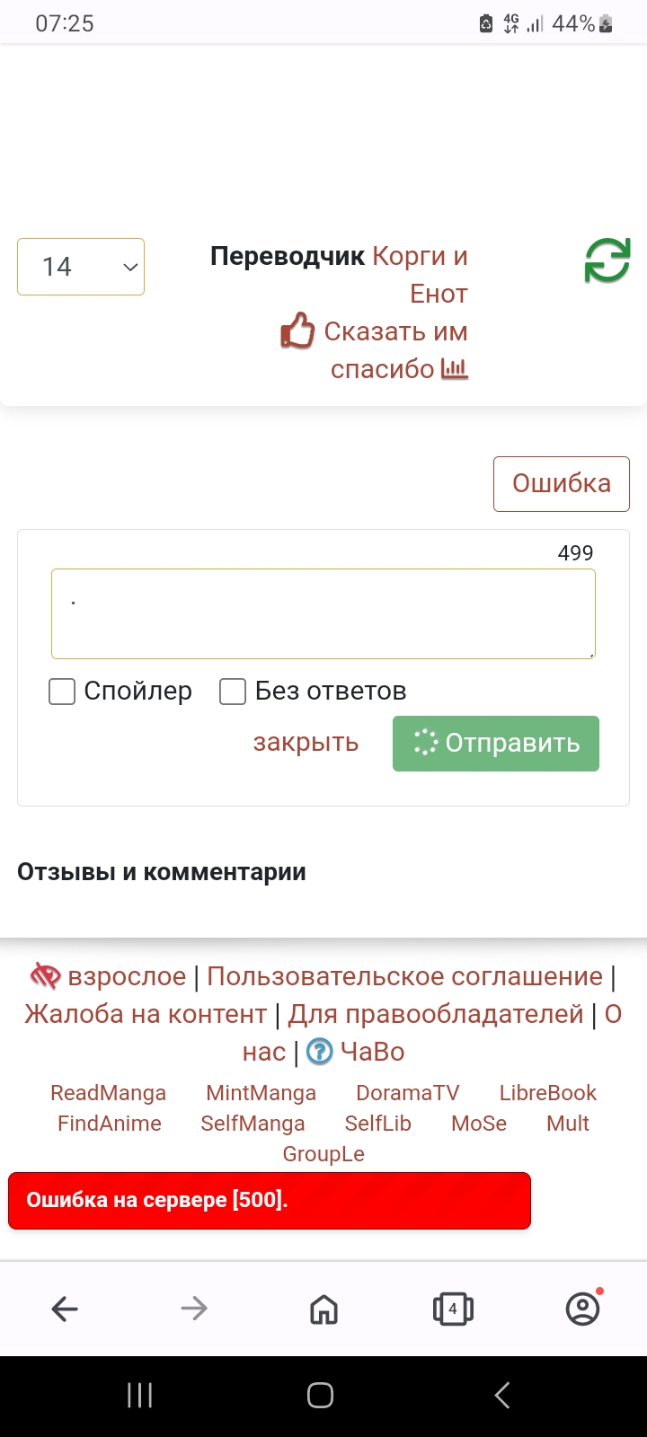The height and width of the screenshot is (1437, 647).
Task: Check the Без ответов option
Action: click(x=233, y=692)
